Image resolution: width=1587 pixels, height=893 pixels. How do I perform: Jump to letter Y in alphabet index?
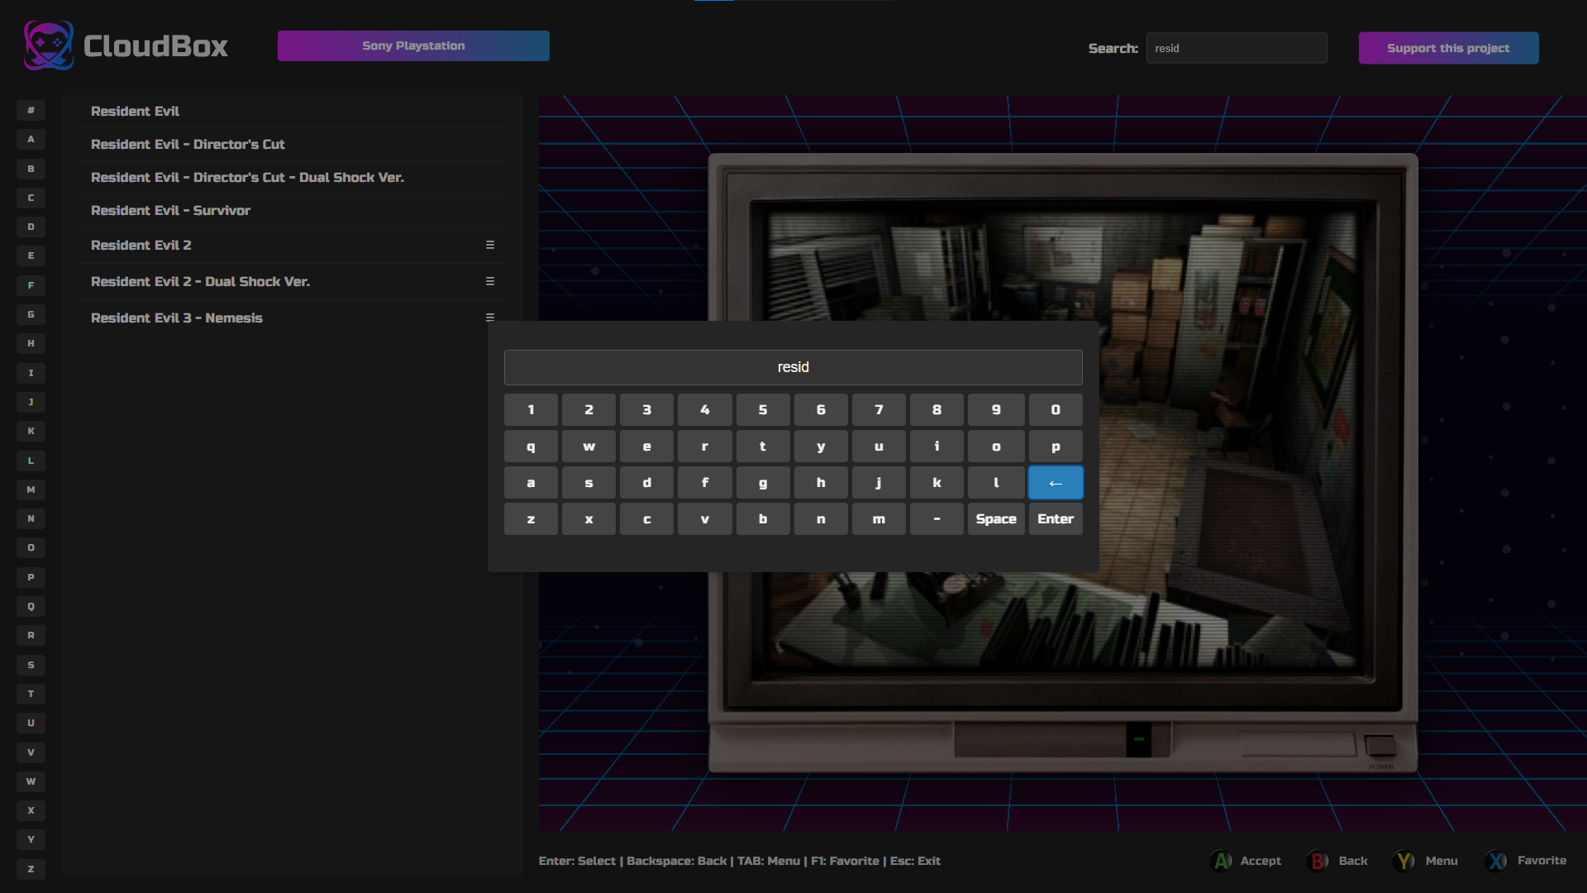pos(31,839)
